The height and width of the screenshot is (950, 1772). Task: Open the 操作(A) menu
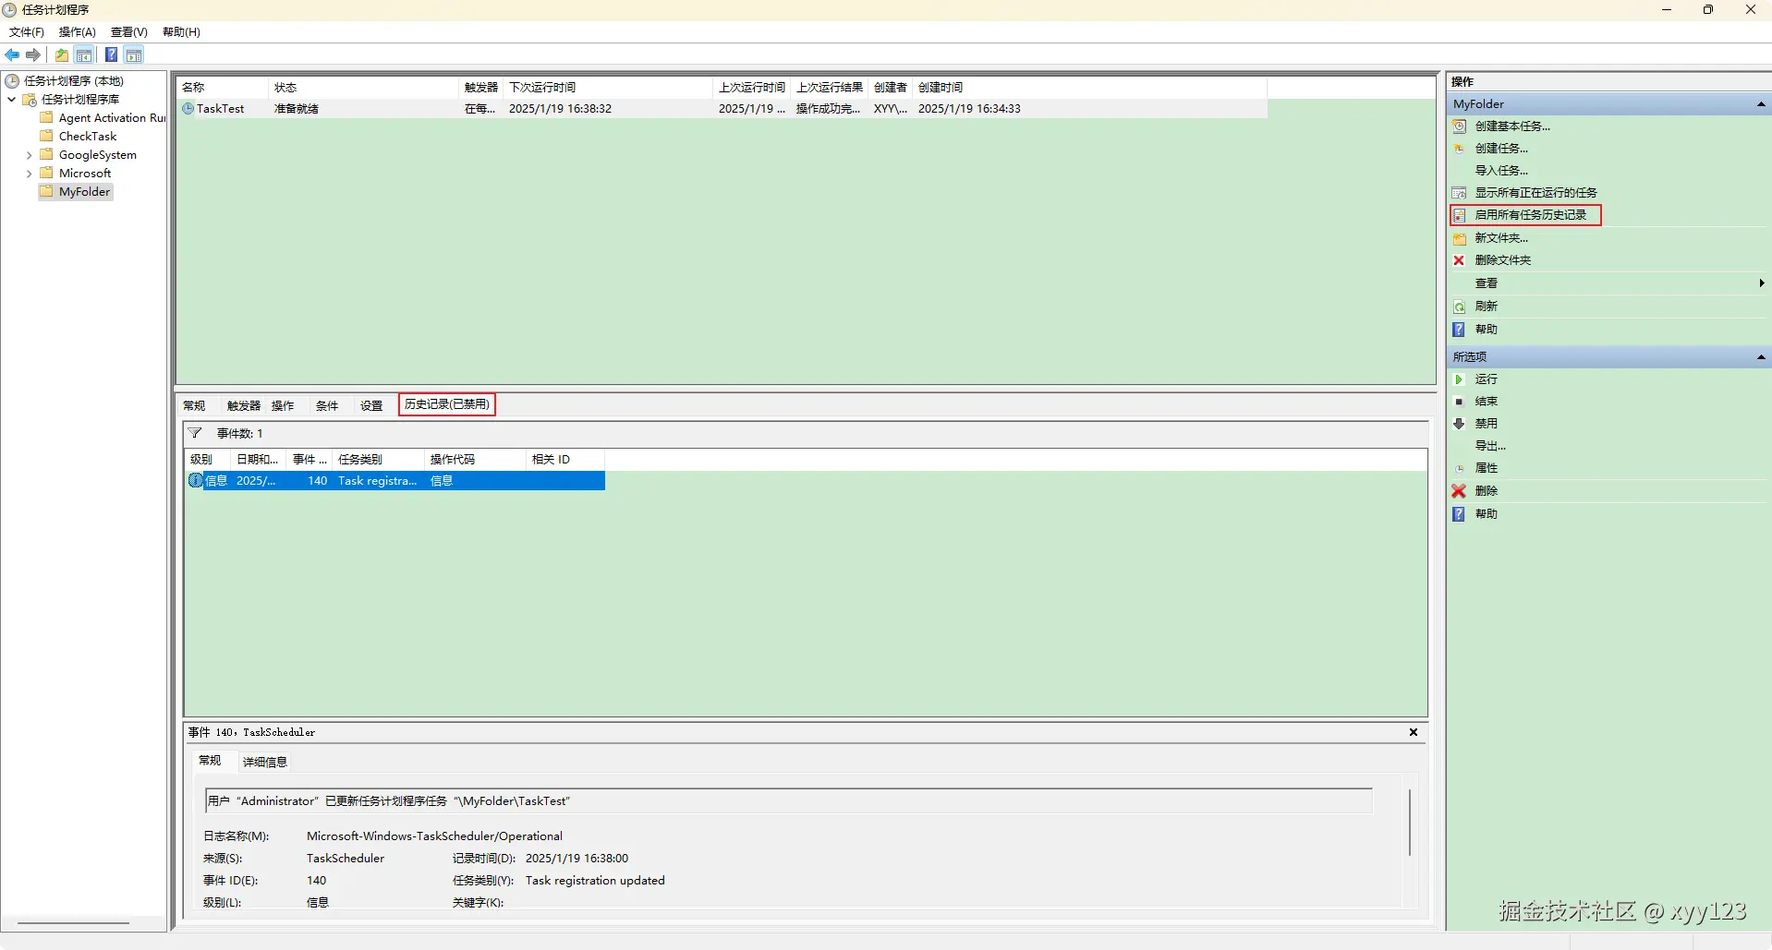tap(78, 32)
